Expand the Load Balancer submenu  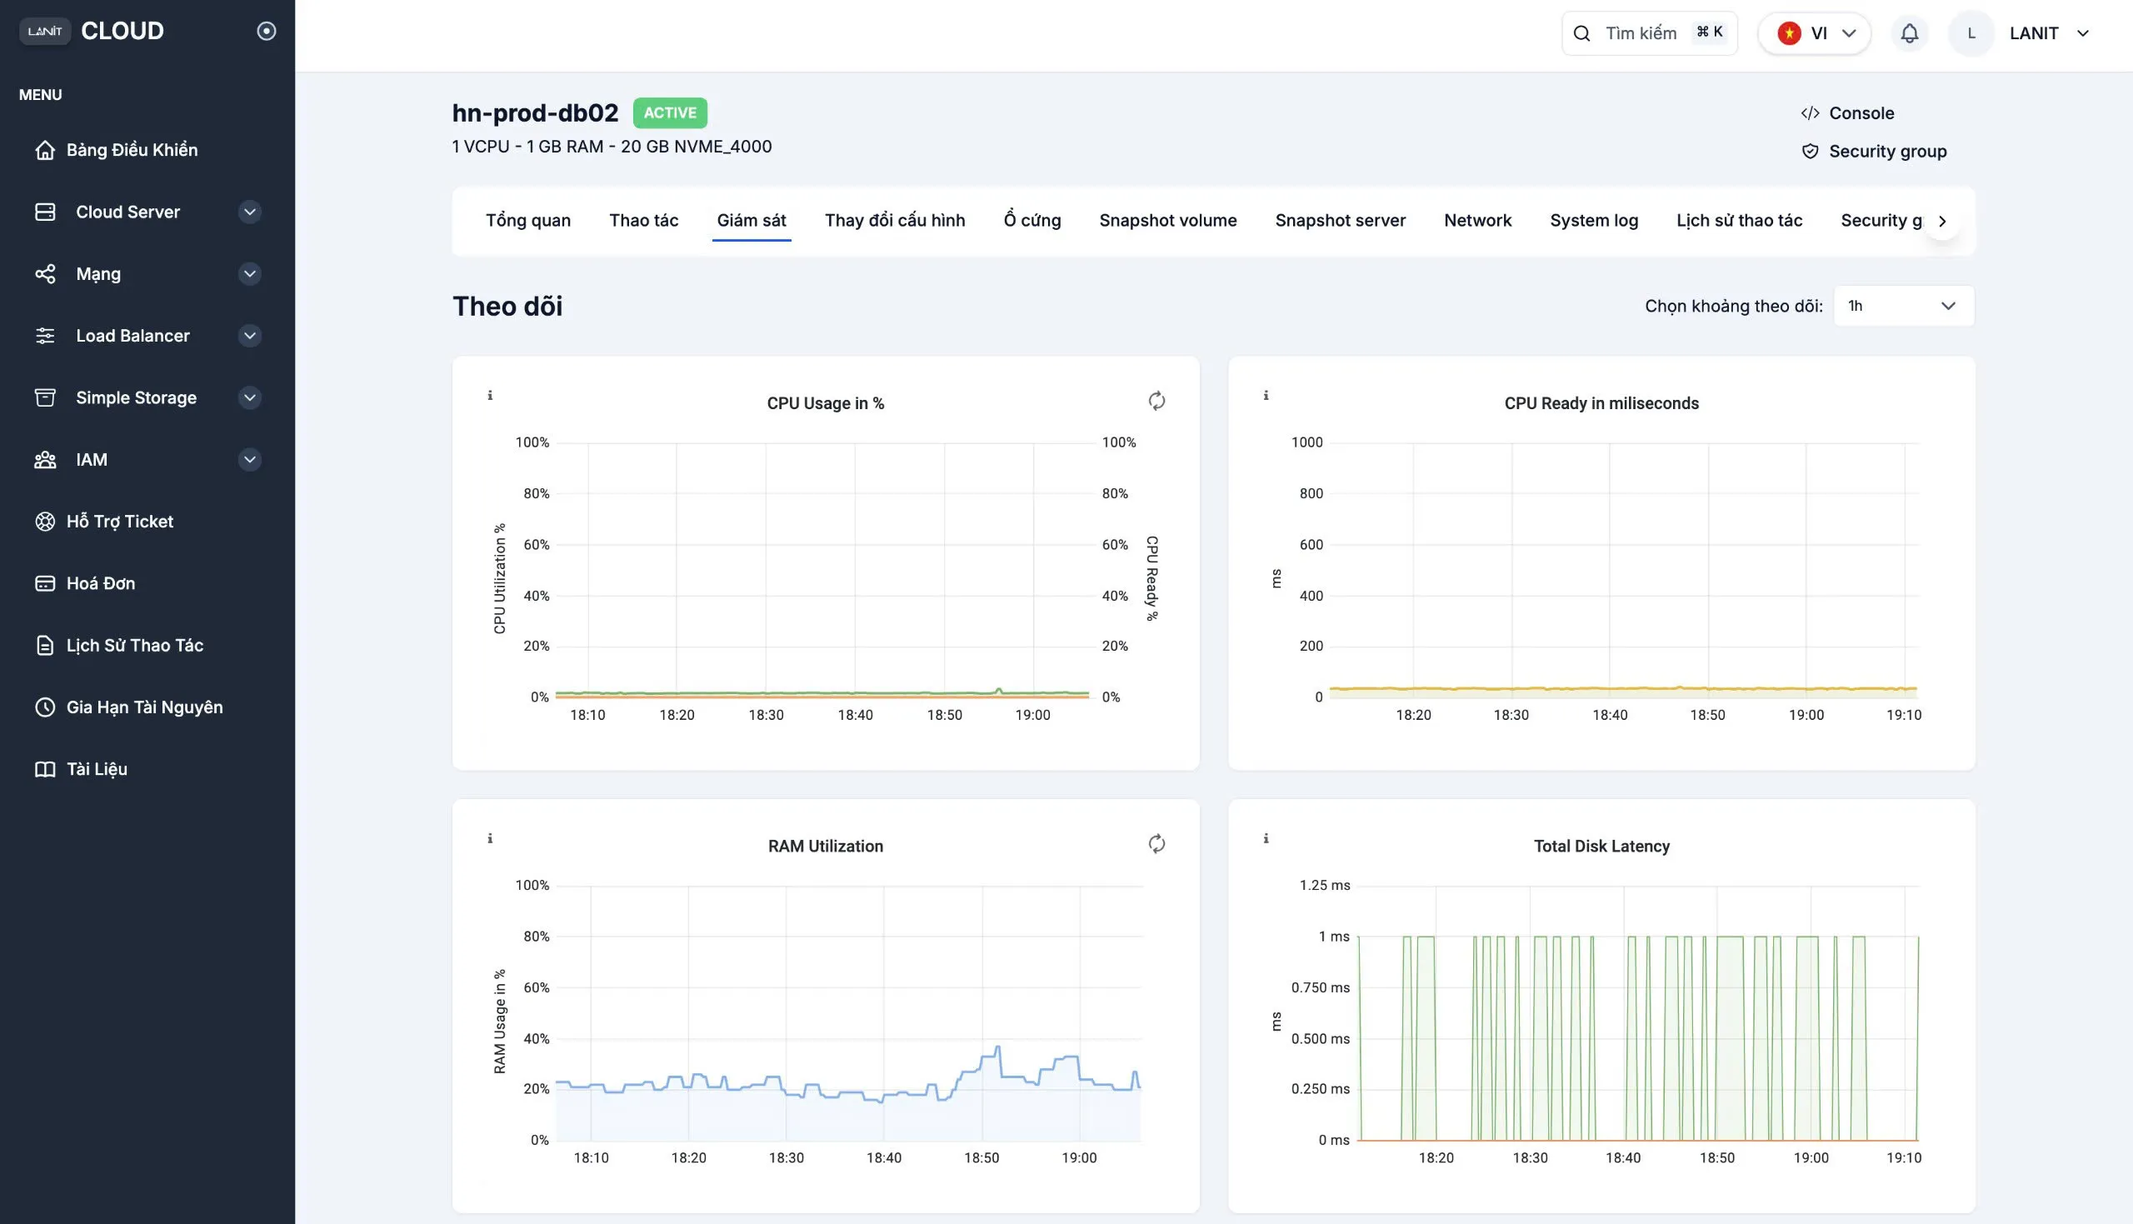tap(250, 336)
